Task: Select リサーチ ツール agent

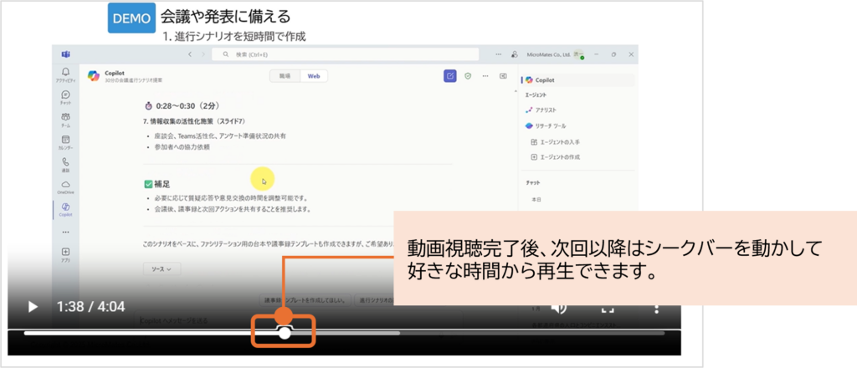Action: [552, 125]
